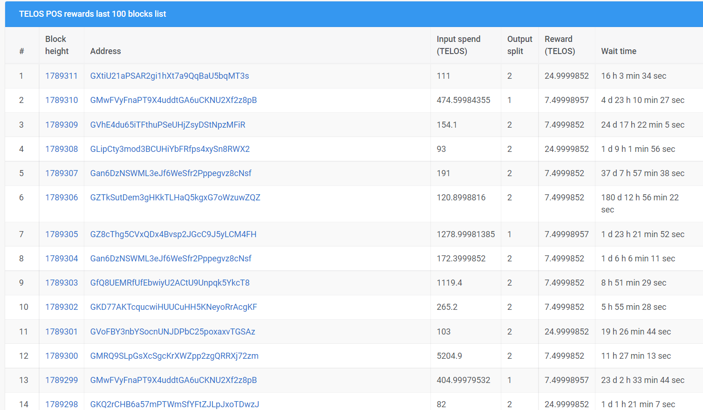Open block 1789305 link

(61, 234)
